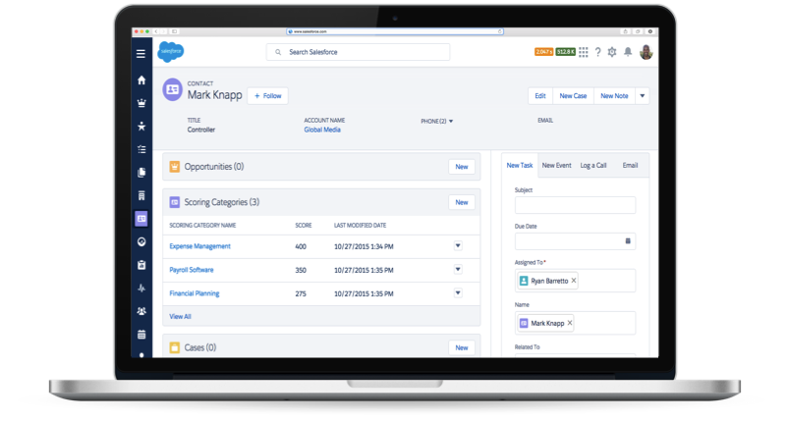The image size is (787, 421).
Task: Click New in the Cases section
Action: tap(461, 347)
